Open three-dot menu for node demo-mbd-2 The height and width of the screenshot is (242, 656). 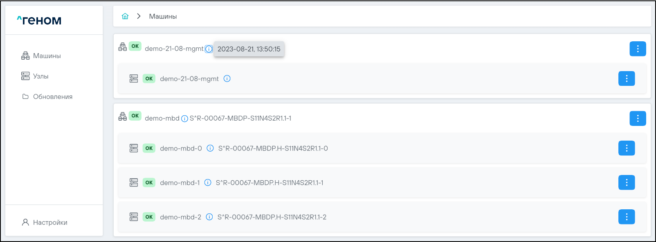626,217
